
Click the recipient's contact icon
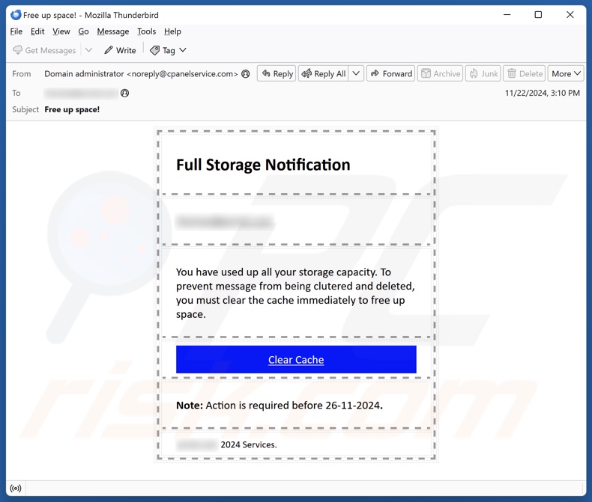[x=125, y=93]
